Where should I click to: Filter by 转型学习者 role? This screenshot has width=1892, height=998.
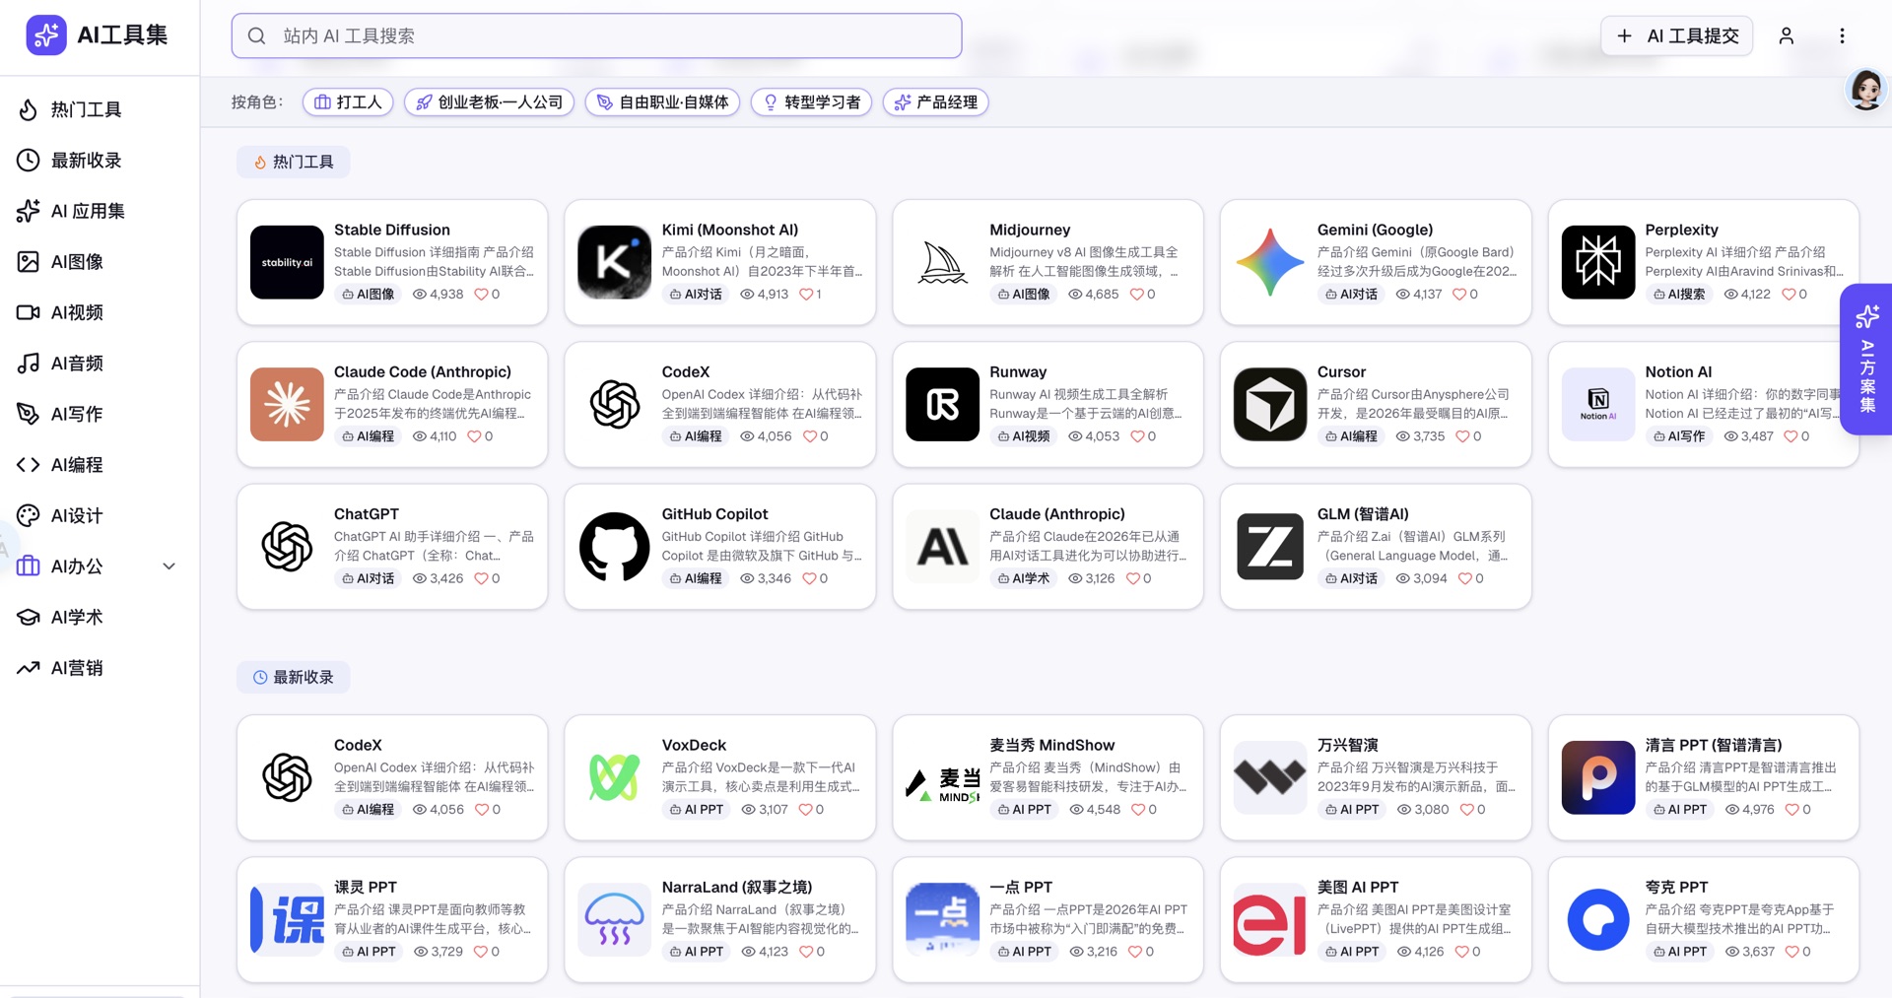811,102
